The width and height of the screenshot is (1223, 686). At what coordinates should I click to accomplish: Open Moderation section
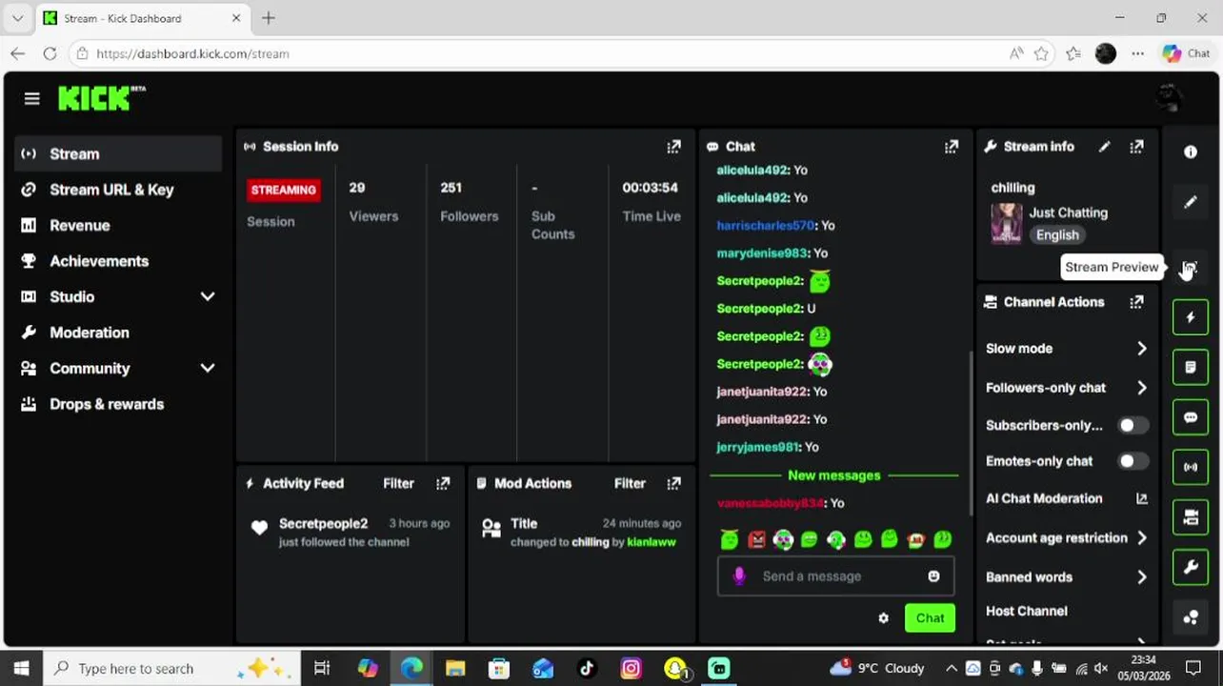[x=118, y=333]
